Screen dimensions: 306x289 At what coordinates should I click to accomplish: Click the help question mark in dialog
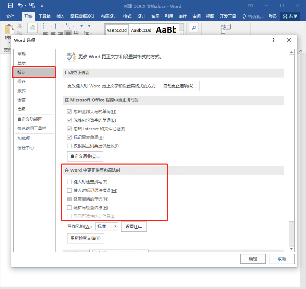[x=273, y=40]
